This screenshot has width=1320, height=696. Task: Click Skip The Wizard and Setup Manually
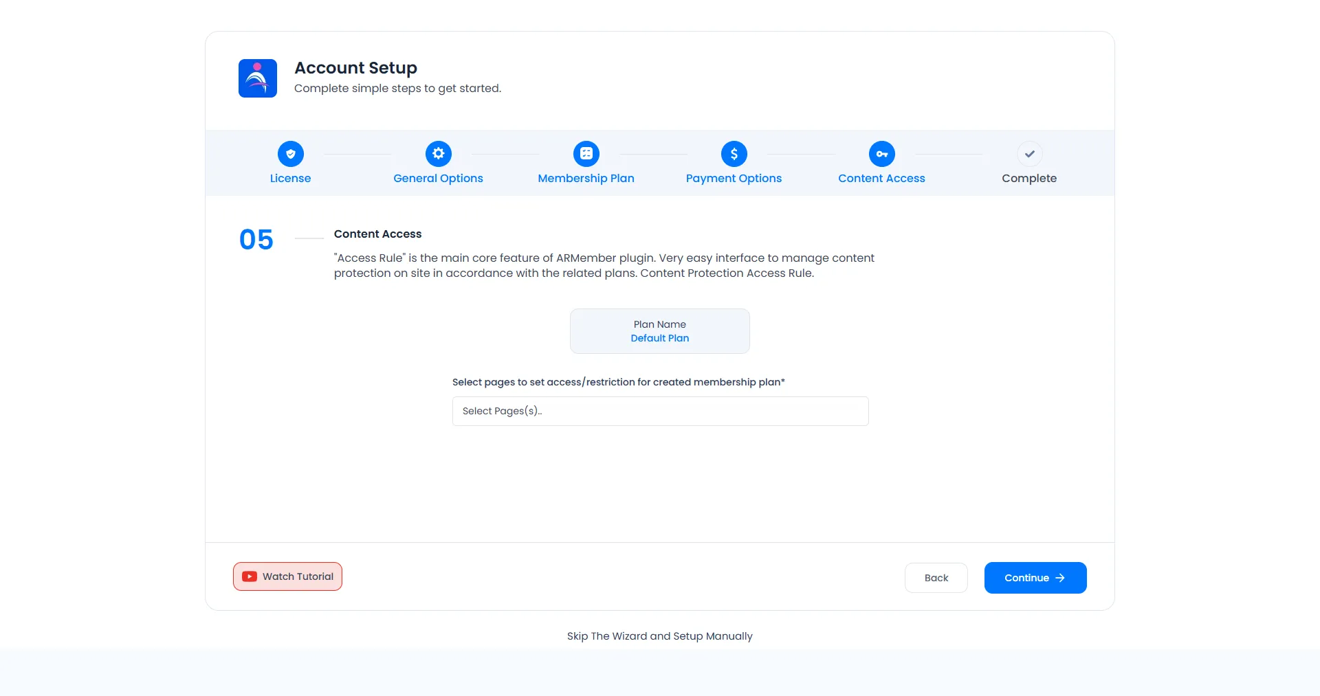coord(659,636)
